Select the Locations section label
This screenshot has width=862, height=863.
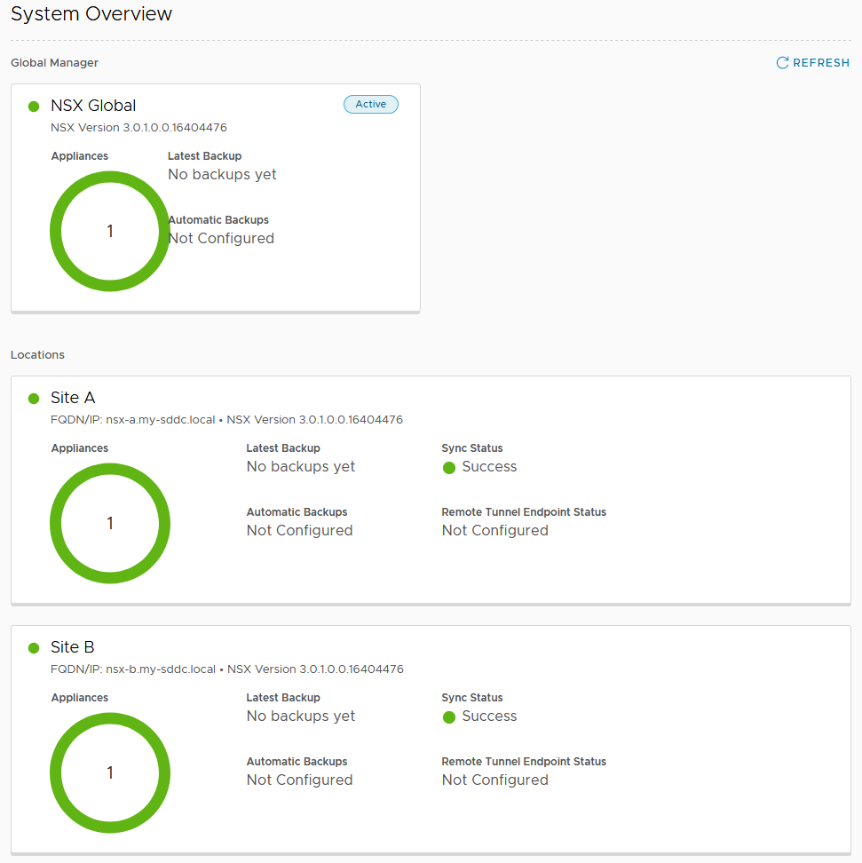[37, 355]
